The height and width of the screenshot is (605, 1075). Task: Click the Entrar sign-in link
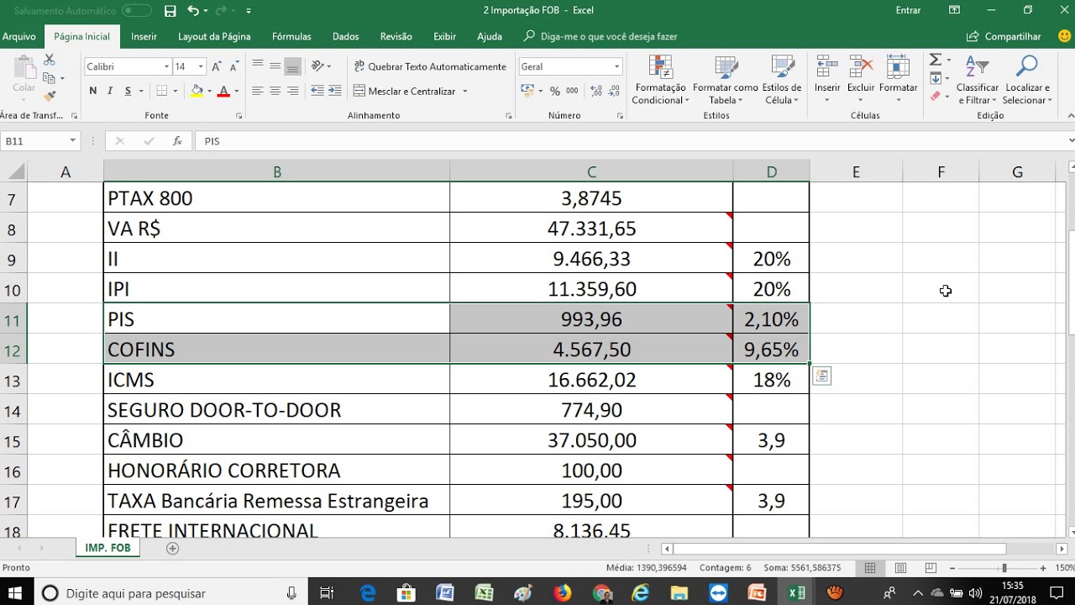click(x=908, y=10)
